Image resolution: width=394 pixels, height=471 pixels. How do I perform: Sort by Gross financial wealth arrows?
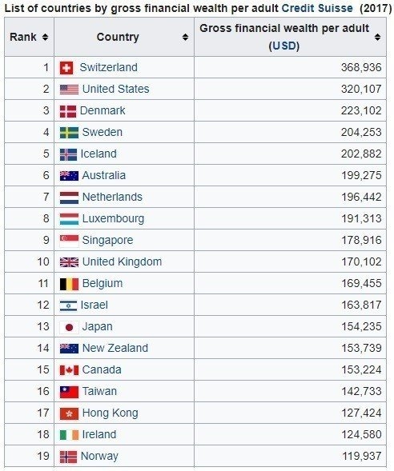(377, 37)
